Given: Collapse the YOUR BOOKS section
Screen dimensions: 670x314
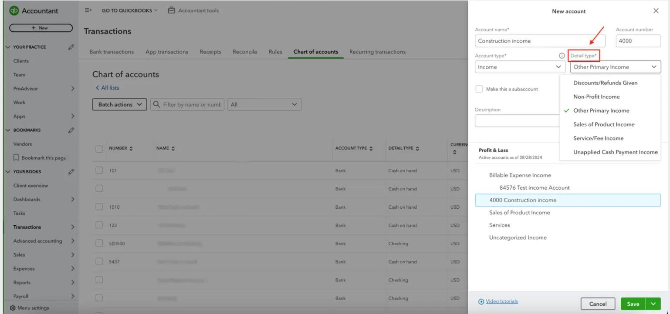Looking at the screenshot, I should (x=8, y=171).
